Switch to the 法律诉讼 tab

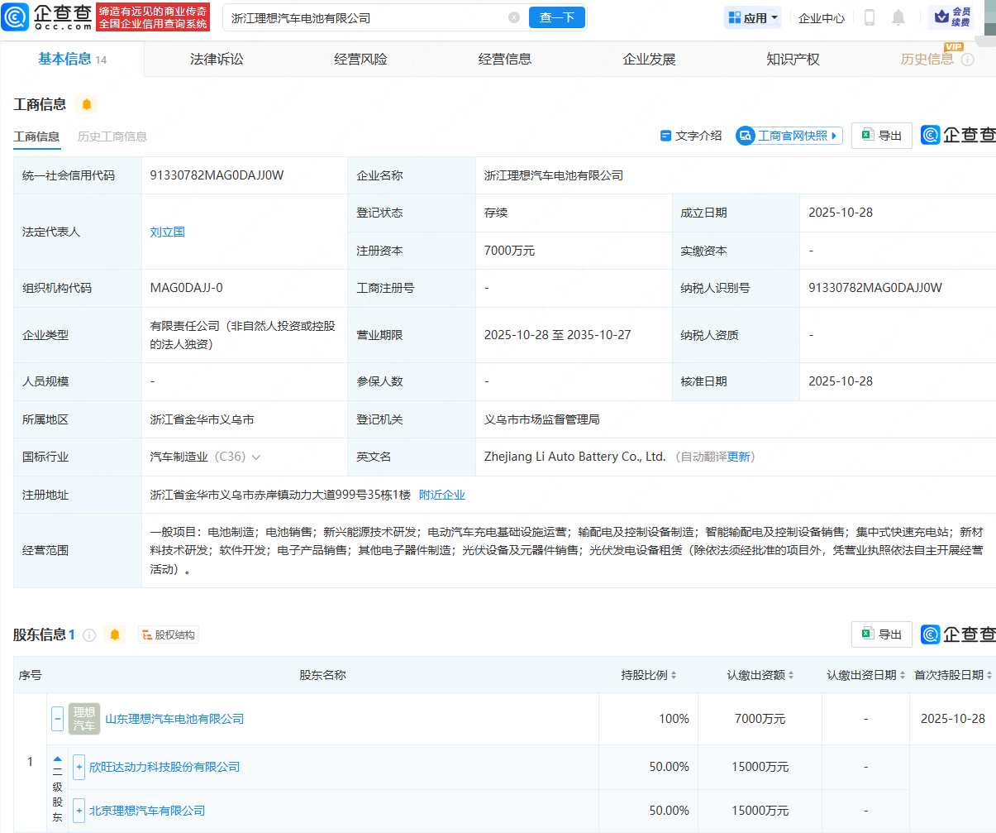pyautogui.click(x=217, y=60)
